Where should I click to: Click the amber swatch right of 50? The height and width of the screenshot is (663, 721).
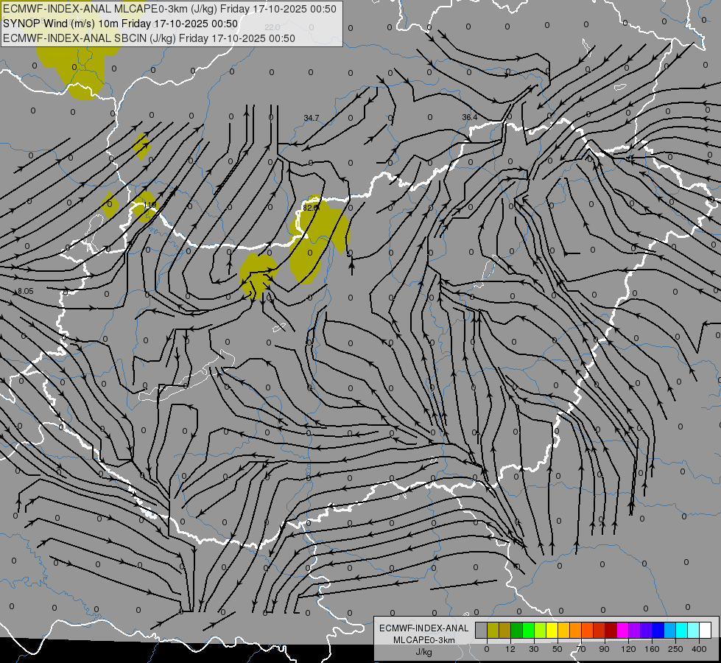coord(563,630)
